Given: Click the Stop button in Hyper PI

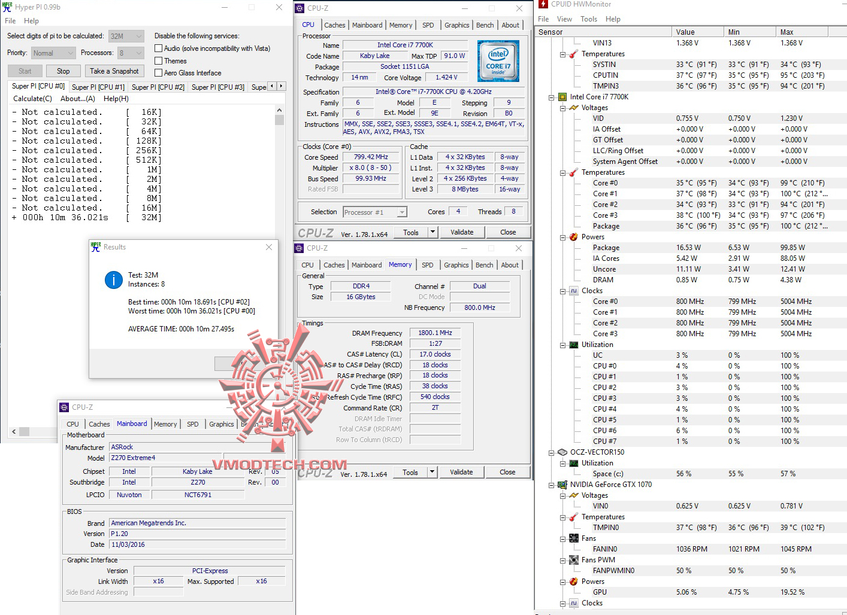Looking at the screenshot, I should coord(63,71).
